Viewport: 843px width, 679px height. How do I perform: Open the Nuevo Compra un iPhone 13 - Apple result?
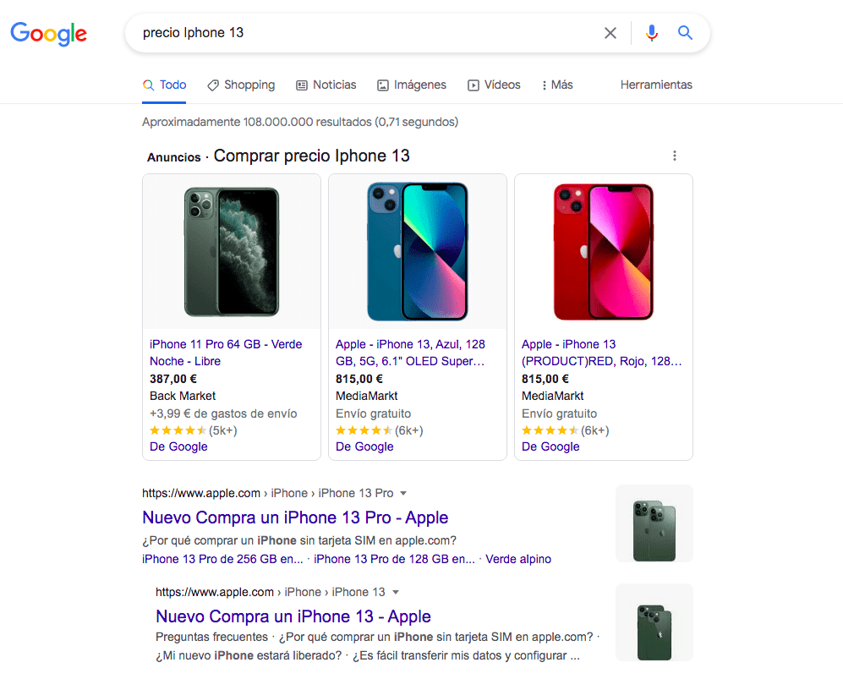293,616
